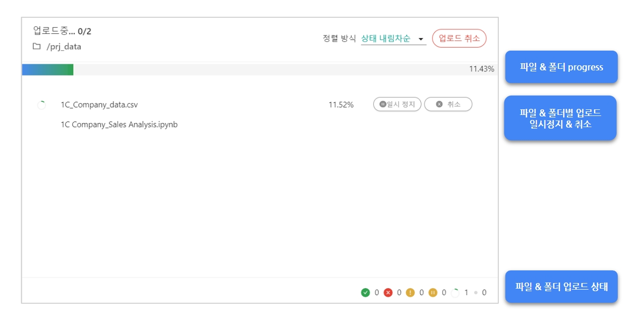The height and width of the screenshot is (320, 640).
Task: Click the 파일 & 폴더별 업로드 일시정지 & 취소 label
Action: tap(560, 118)
